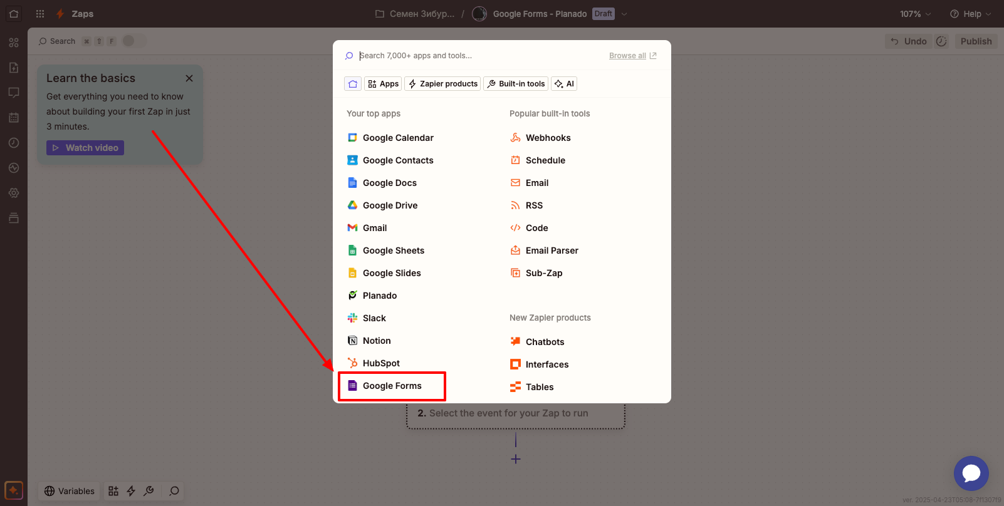This screenshot has width=1004, height=506.
Task: Select the Zapier products filter tab
Action: click(442, 84)
